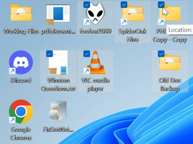Click the VLC media player cone icon

(96, 62)
